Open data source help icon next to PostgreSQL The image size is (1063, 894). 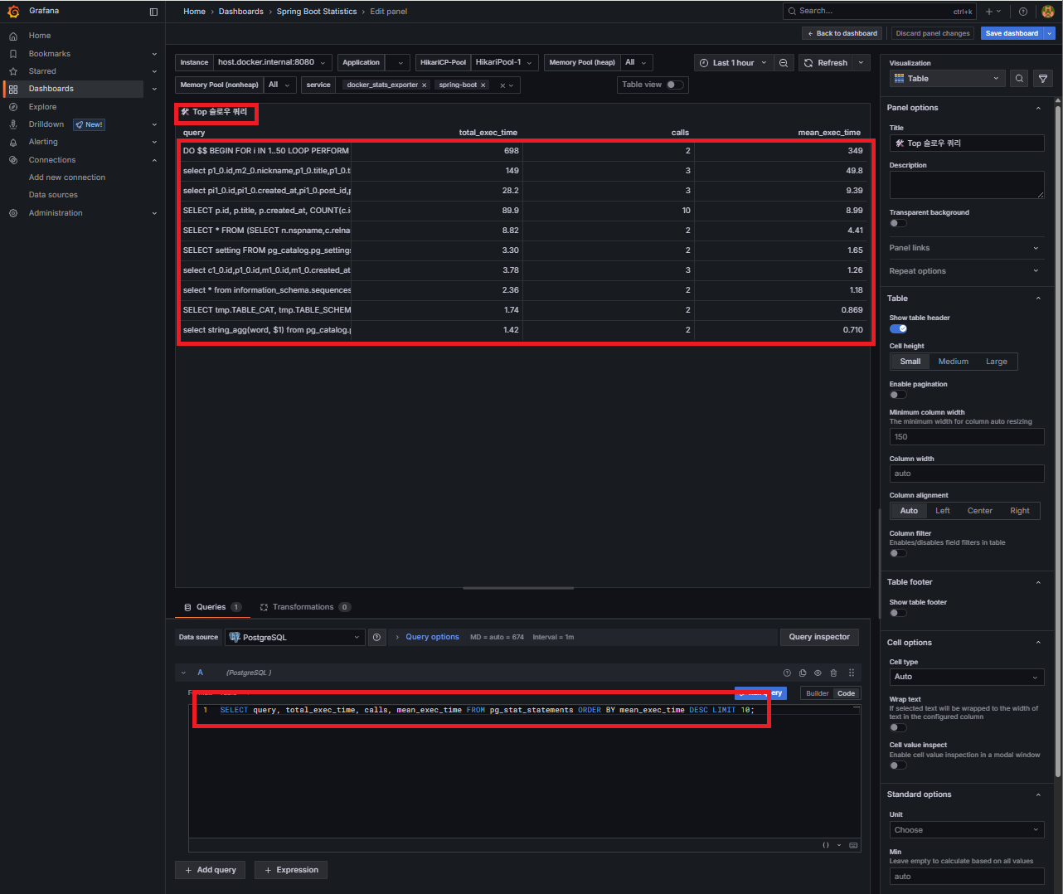coord(377,637)
